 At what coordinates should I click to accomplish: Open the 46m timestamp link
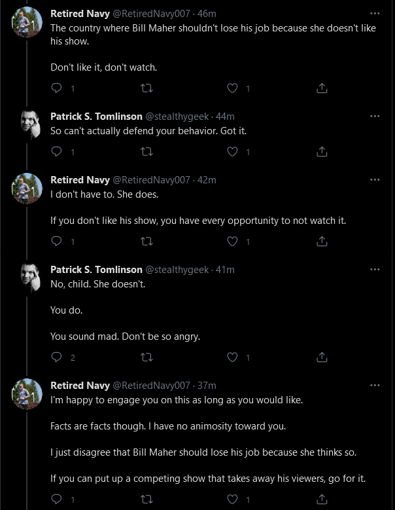click(207, 14)
